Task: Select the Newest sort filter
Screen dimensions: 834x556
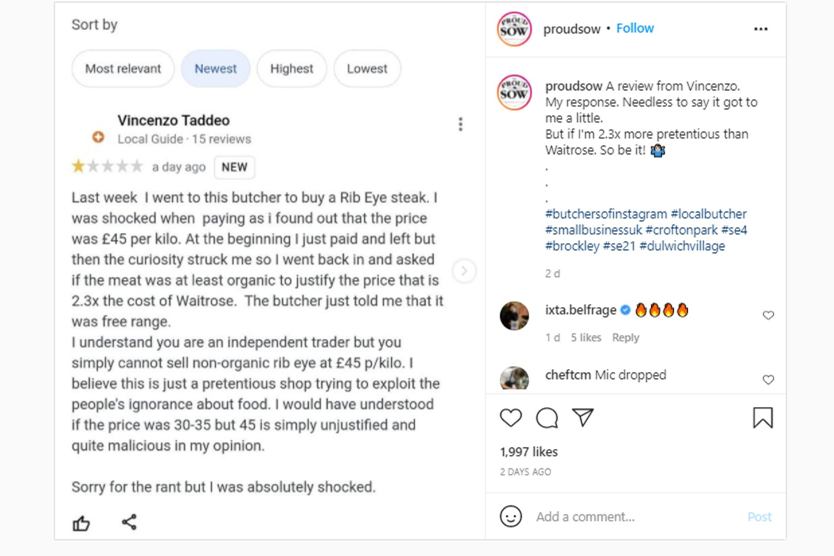Action: (x=216, y=68)
